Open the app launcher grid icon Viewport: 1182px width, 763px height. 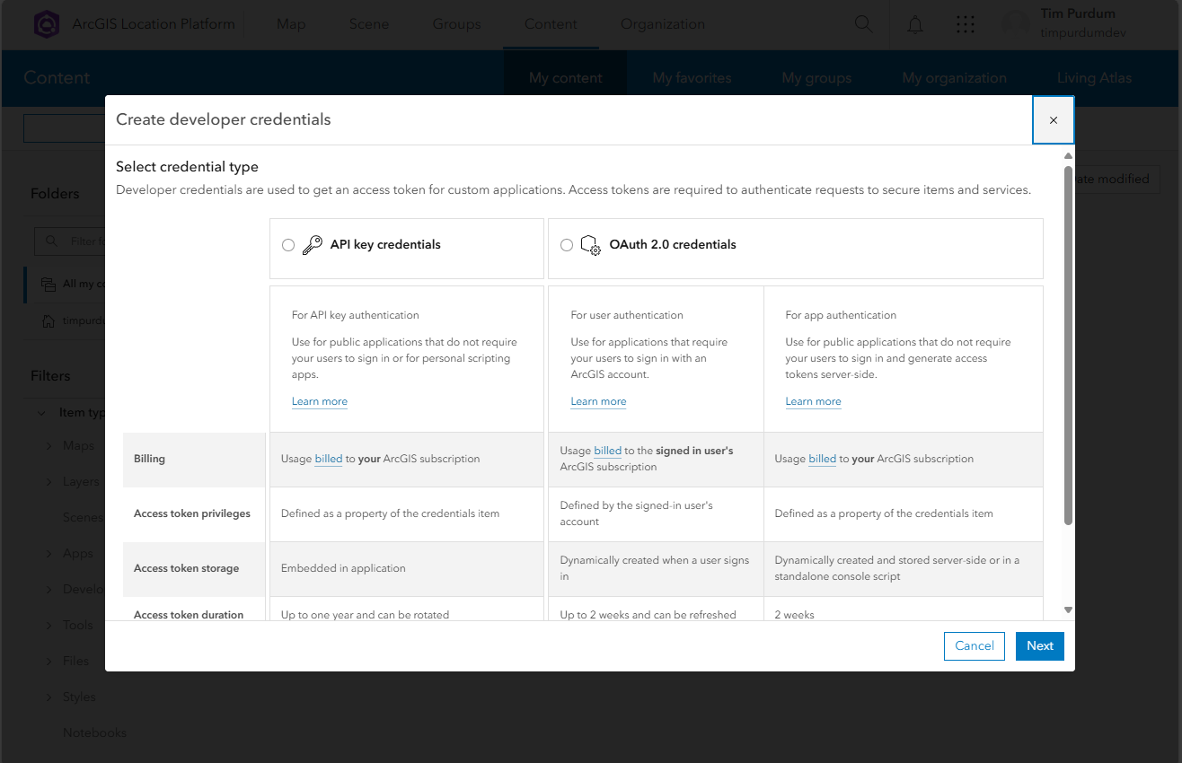click(966, 24)
